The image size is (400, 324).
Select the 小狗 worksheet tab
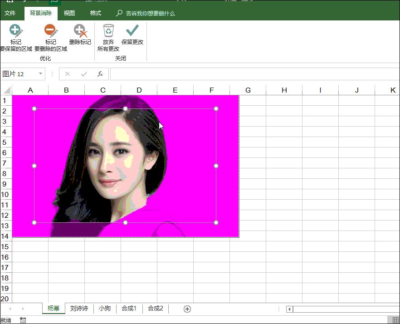click(x=105, y=308)
